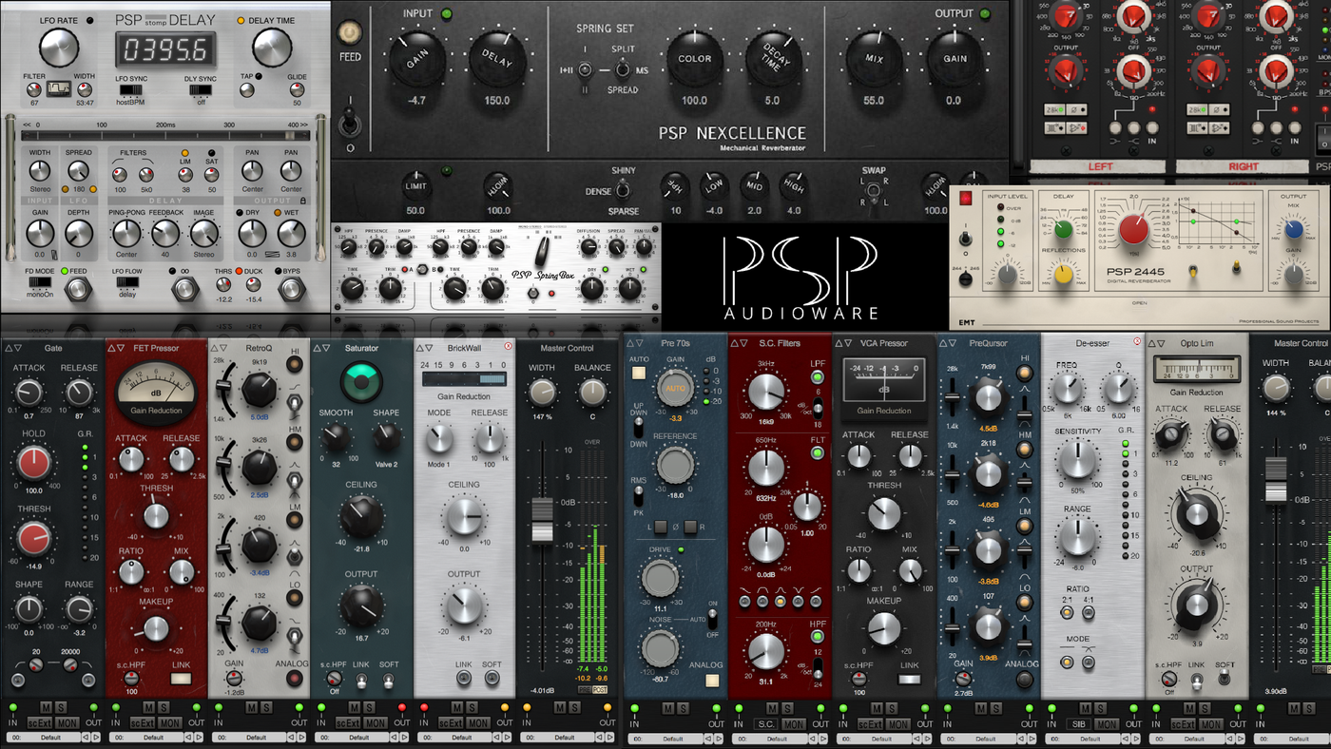Enable the AUTO gain checkbox in Pre 70s
The height and width of the screenshot is (749, 1331).
coord(639,373)
